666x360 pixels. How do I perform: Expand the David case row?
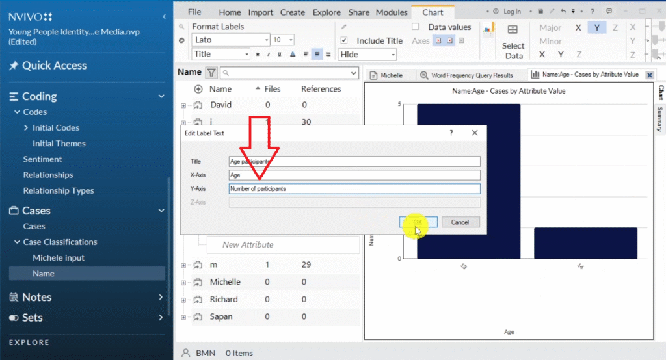tap(183, 105)
